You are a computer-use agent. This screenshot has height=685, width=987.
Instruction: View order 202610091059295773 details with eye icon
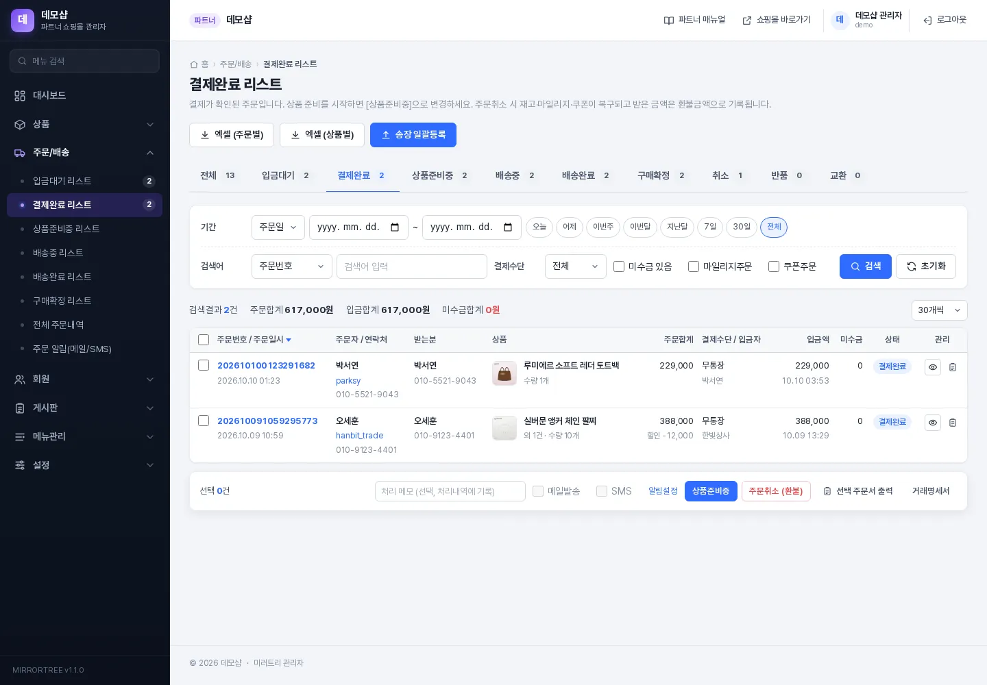933,423
